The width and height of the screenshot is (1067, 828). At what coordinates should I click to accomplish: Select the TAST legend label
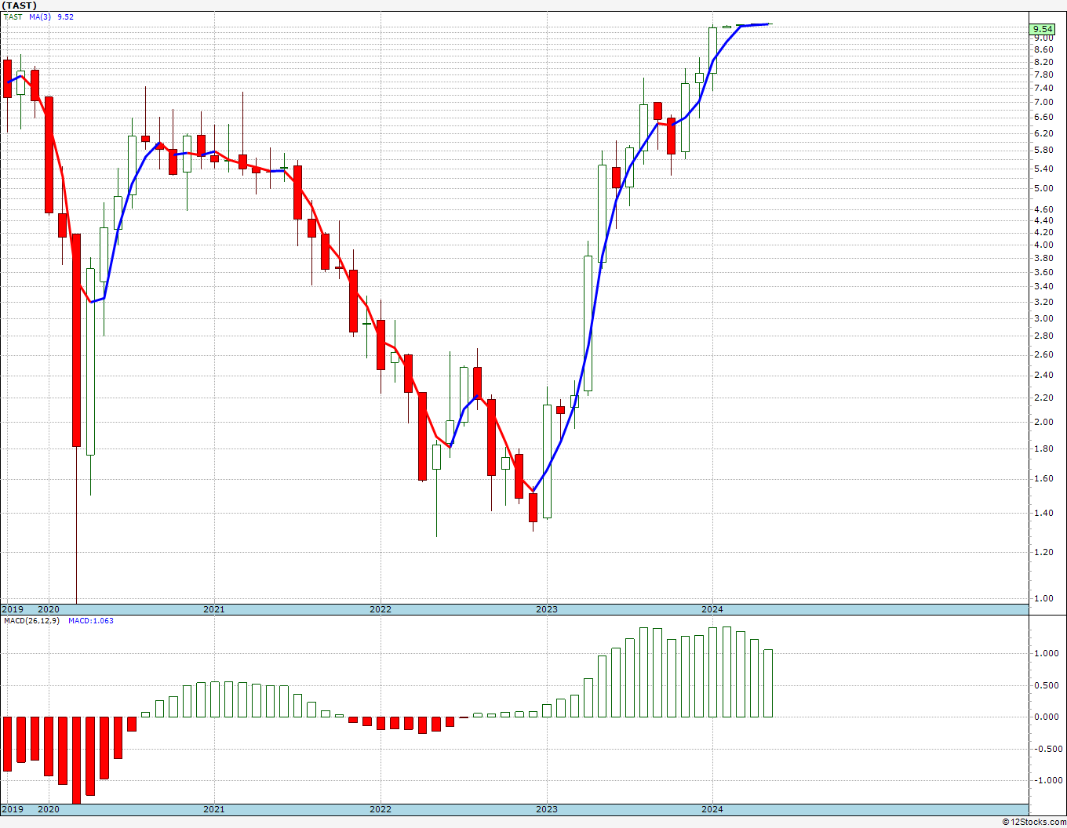[13, 16]
